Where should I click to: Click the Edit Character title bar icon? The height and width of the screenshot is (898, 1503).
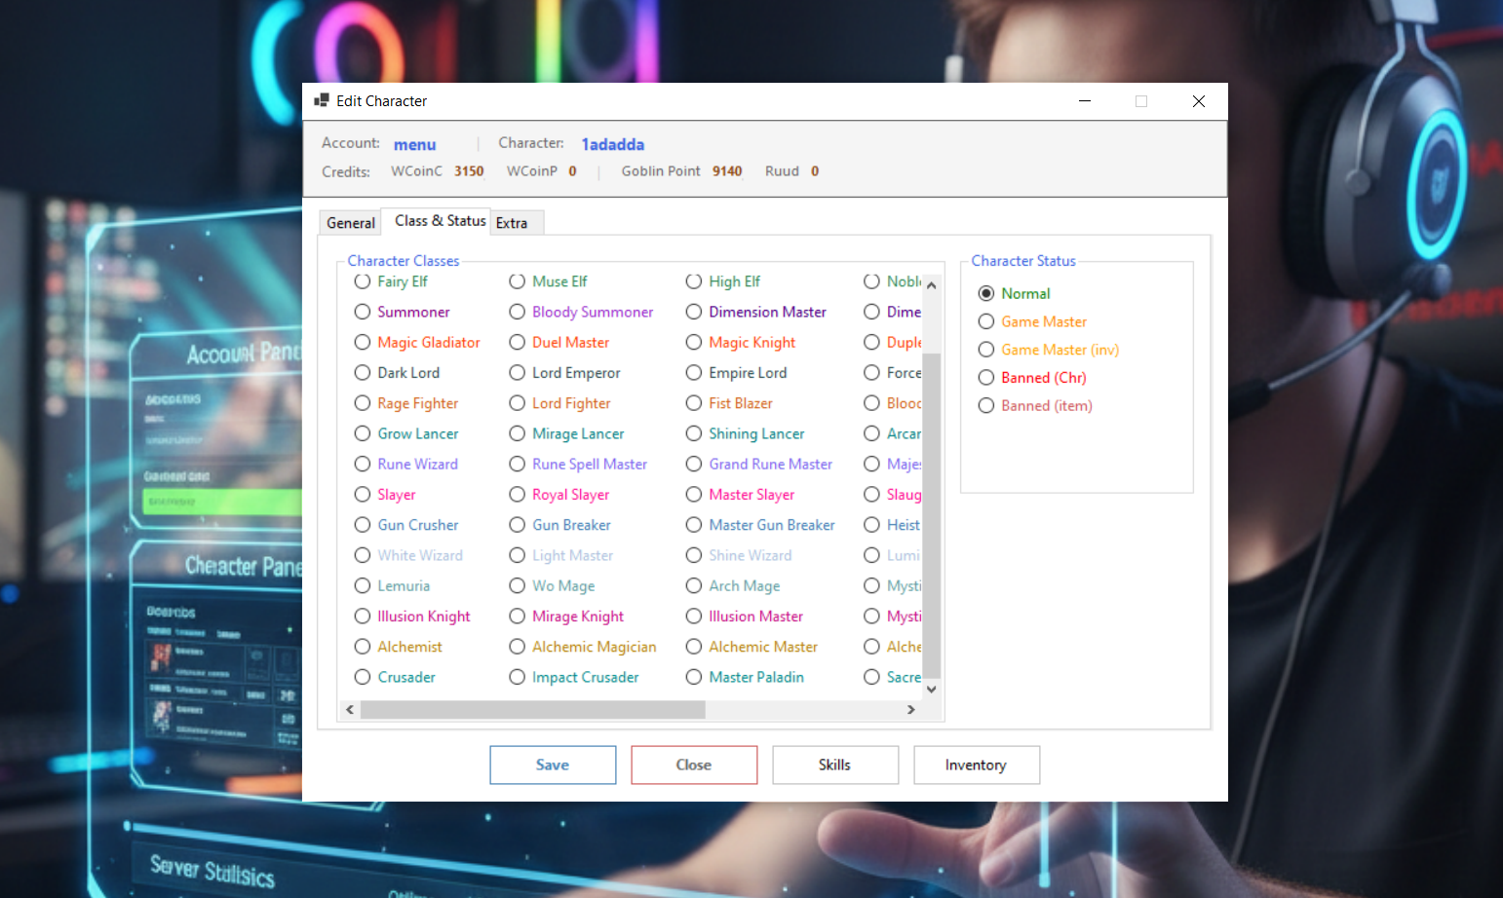(322, 100)
